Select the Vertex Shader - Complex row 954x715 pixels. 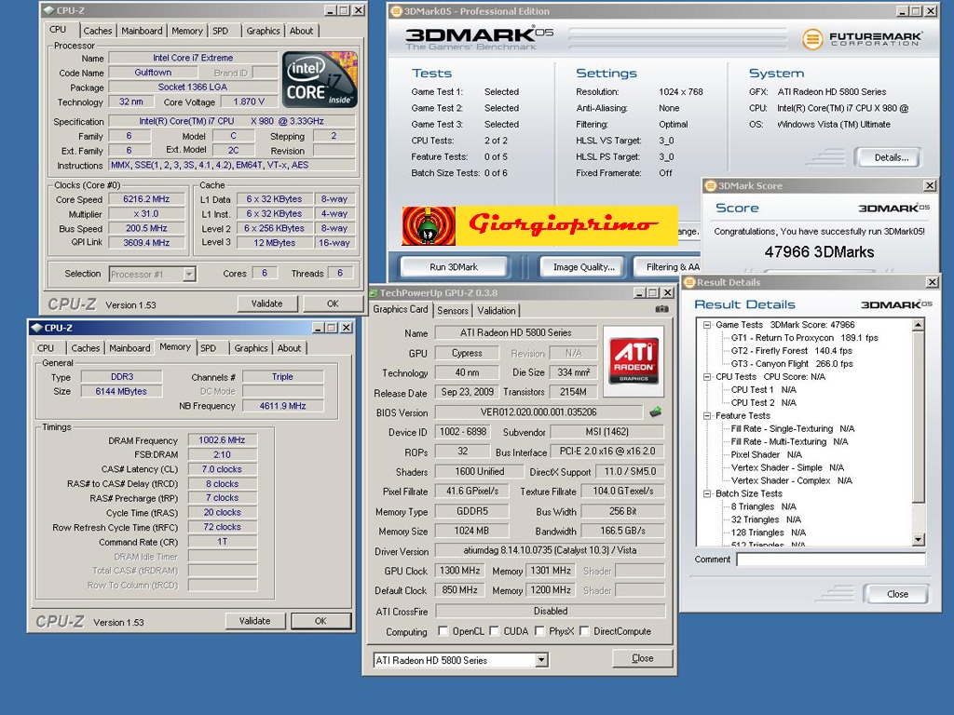pos(792,481)
